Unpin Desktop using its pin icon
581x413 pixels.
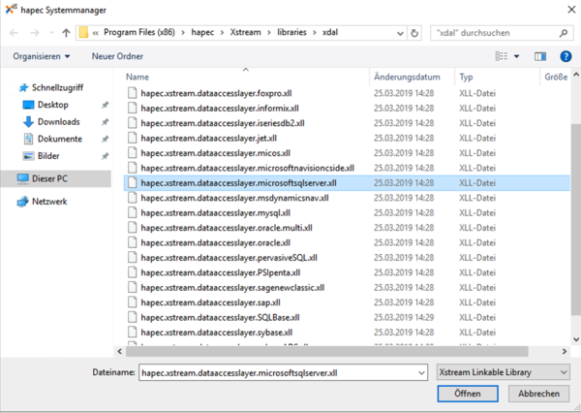pos(106,105)
